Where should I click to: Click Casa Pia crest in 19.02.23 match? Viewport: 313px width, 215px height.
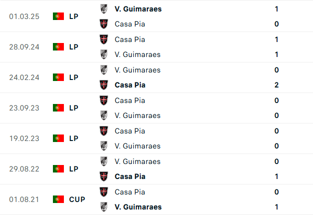click(x=104, y=130)
